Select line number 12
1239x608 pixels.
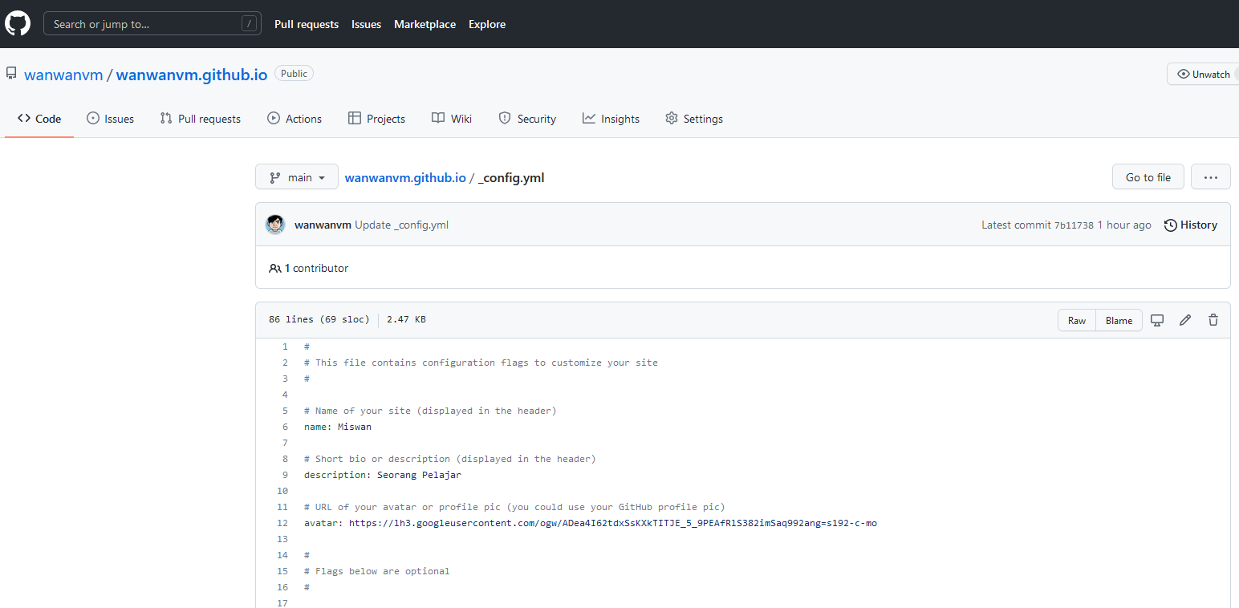pyautogui.click(x=282, y=523)
